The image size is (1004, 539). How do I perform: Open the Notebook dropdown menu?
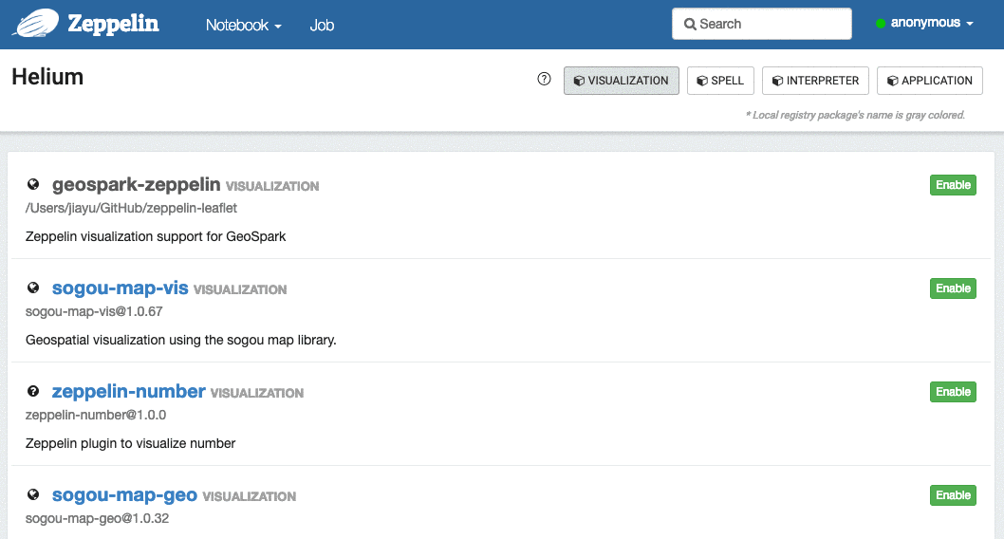point(243,26)
